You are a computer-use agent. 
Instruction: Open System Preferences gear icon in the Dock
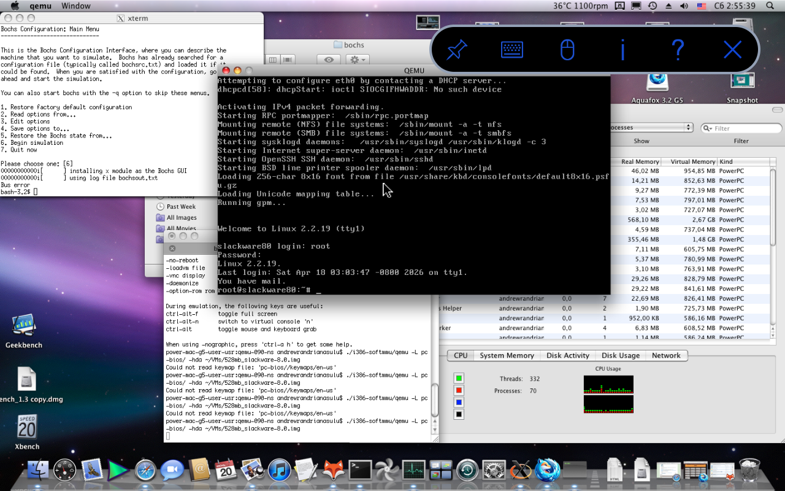point(494,470)
